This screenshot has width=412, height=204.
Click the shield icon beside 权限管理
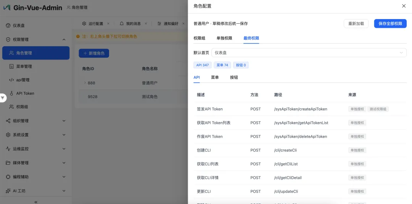tap(8, 39)
